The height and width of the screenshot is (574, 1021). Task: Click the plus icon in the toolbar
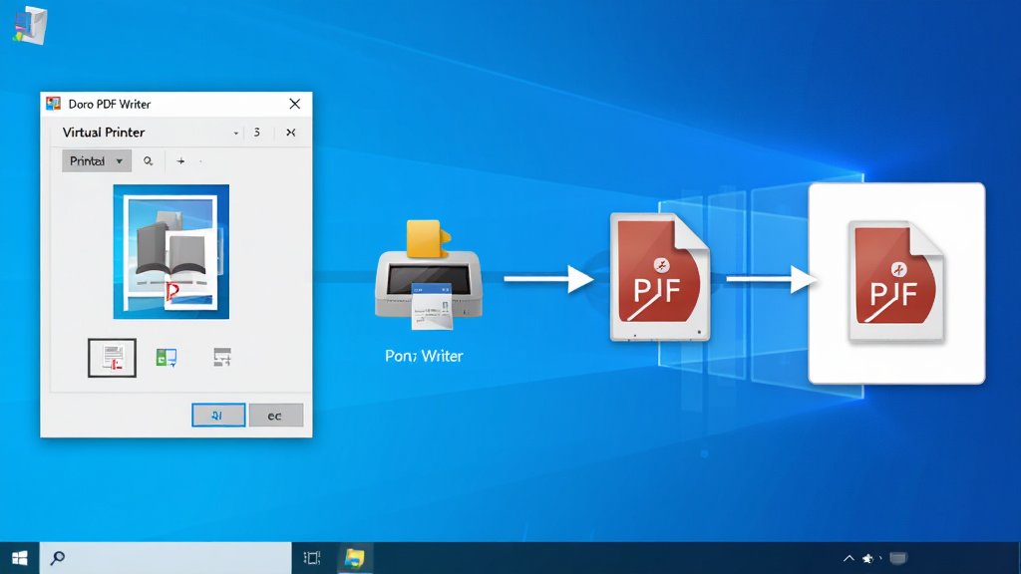[x=180, y=160]
